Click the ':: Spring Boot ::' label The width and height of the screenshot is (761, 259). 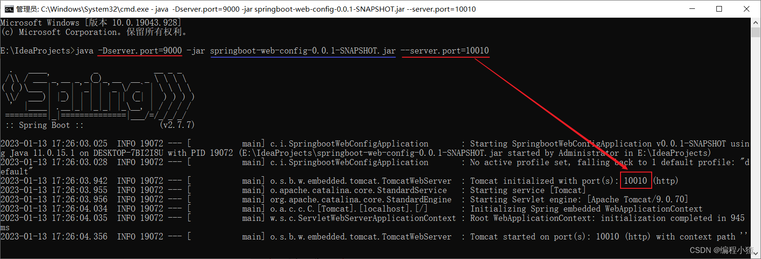pyautogui.click(x=44, y=125)
